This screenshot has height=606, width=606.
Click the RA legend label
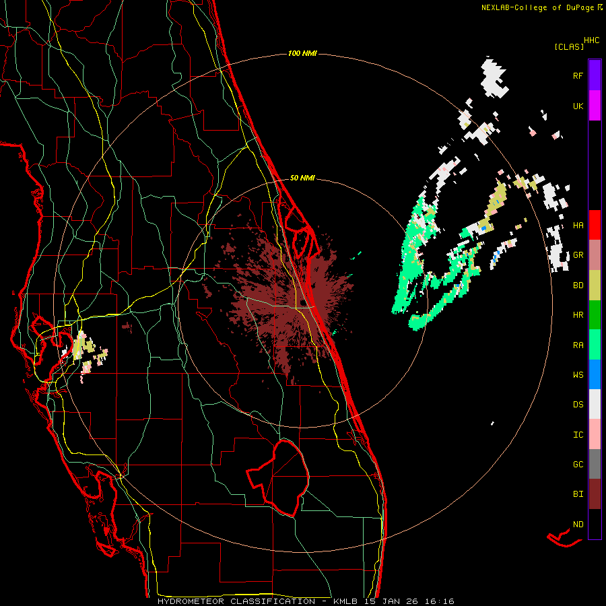(x=578, y=345)
